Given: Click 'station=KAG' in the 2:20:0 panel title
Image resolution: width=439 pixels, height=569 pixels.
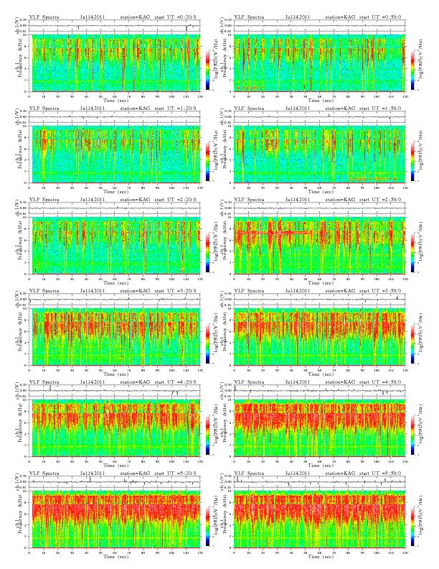Looking at the screenshot, I should 135,200.
